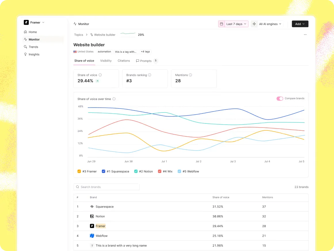
Task: Click the Topics breadcrumb link
Action: [x=79, y=35]
